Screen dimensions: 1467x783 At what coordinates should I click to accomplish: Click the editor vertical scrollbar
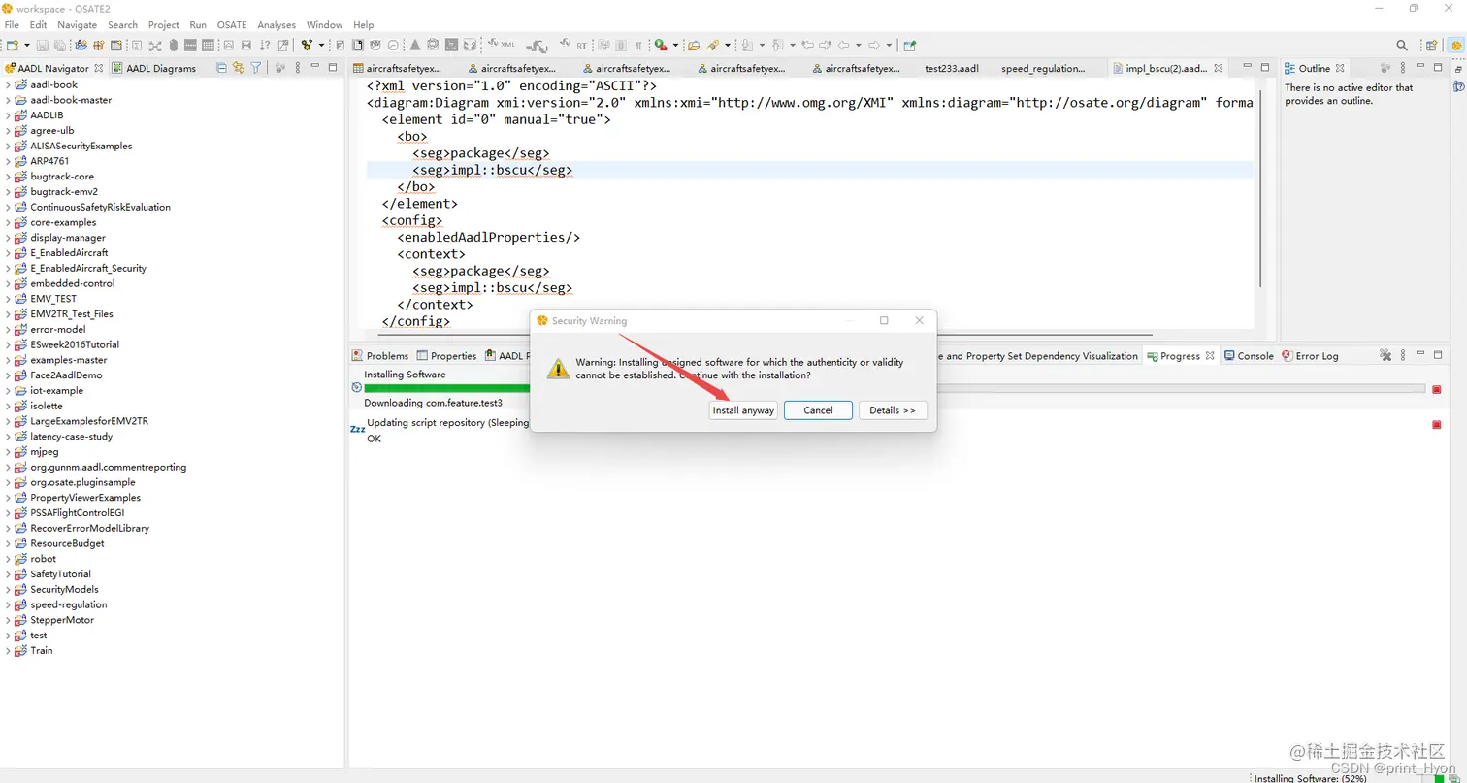coord(1260,189)
